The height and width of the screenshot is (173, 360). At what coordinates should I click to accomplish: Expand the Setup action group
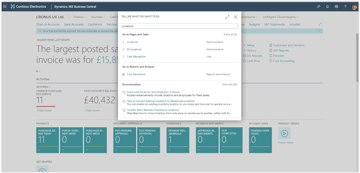click(x=249, y=45)
